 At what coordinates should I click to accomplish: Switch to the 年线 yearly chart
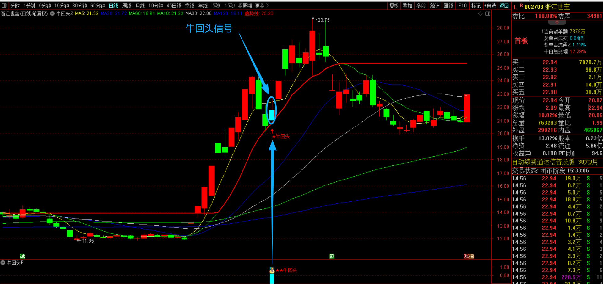tap(203, 6)
